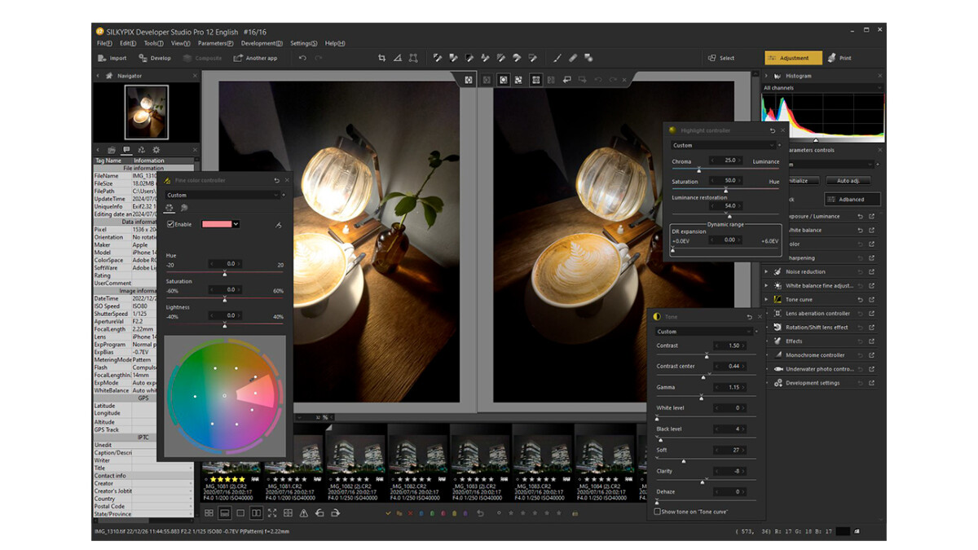Open the settings gear tab in info panel
The height and width of the screenshot is (550, 978).
156,150
